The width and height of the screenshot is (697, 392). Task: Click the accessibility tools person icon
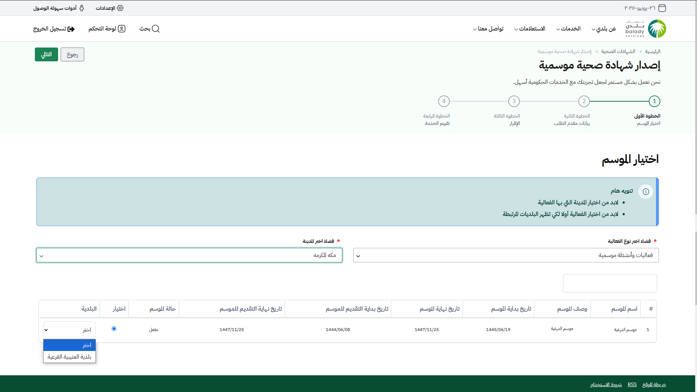tap(82, 8)
